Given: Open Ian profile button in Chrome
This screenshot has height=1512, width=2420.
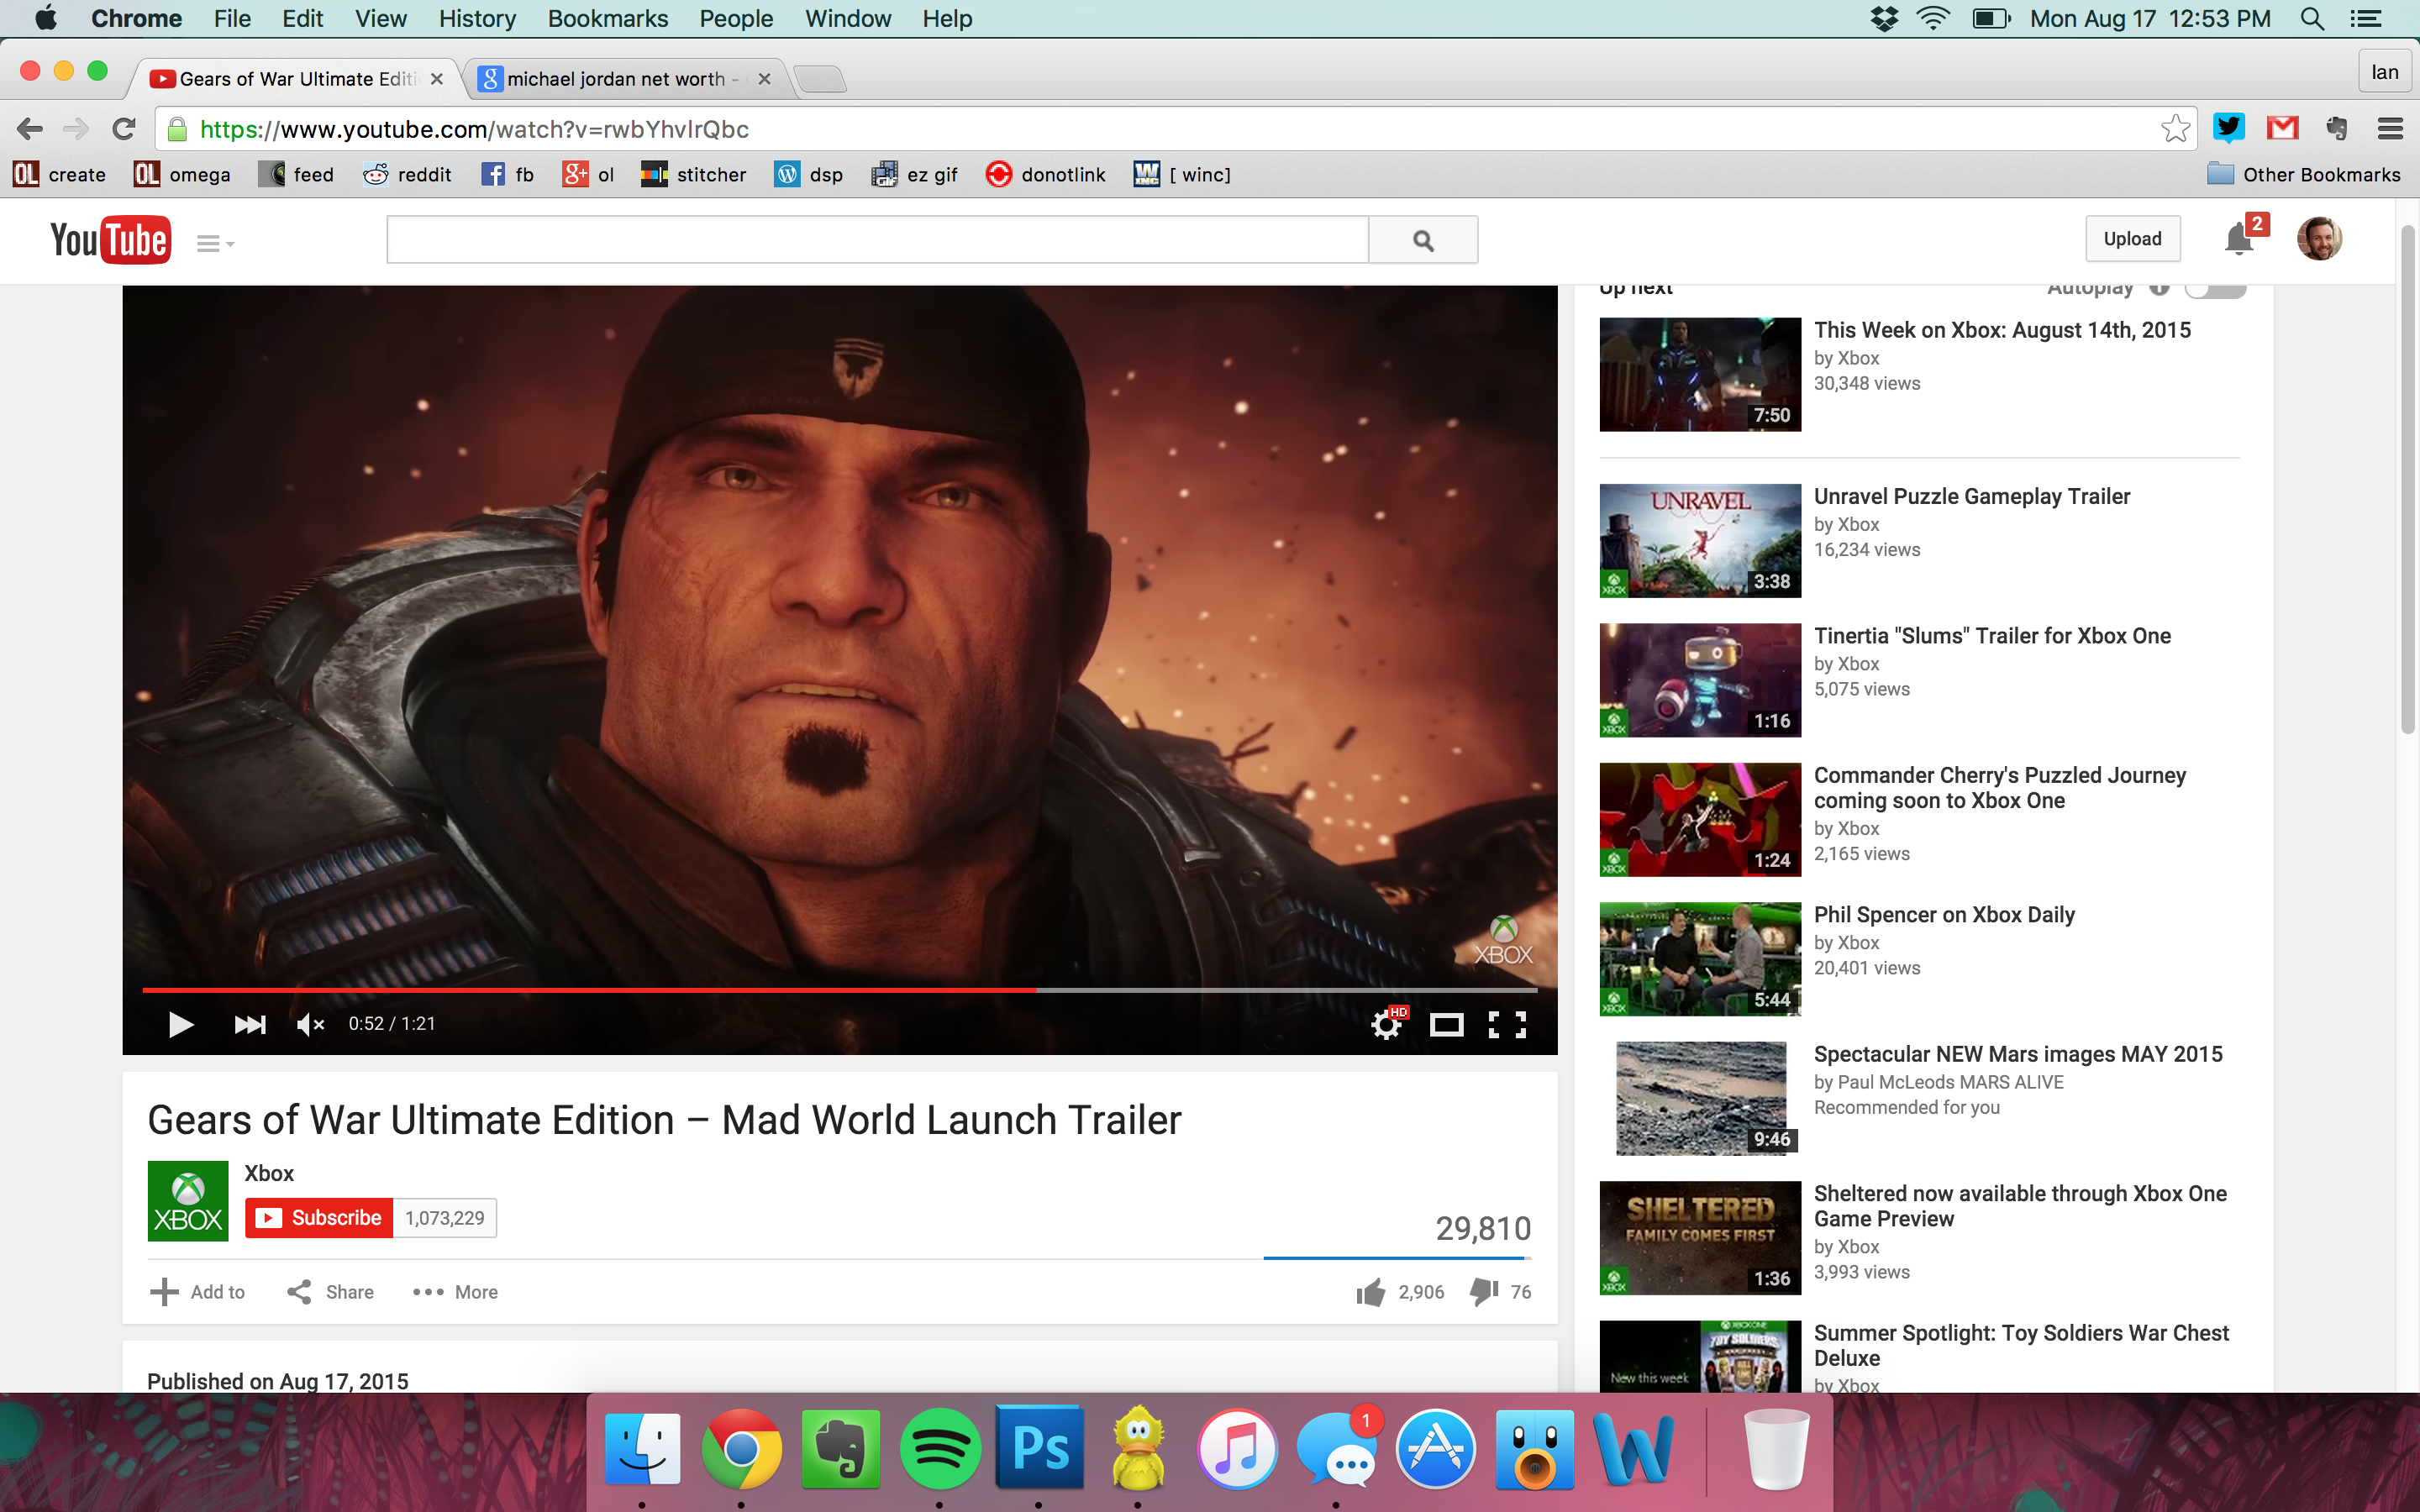Looking at the screenshot, I should pos(2384,72).
